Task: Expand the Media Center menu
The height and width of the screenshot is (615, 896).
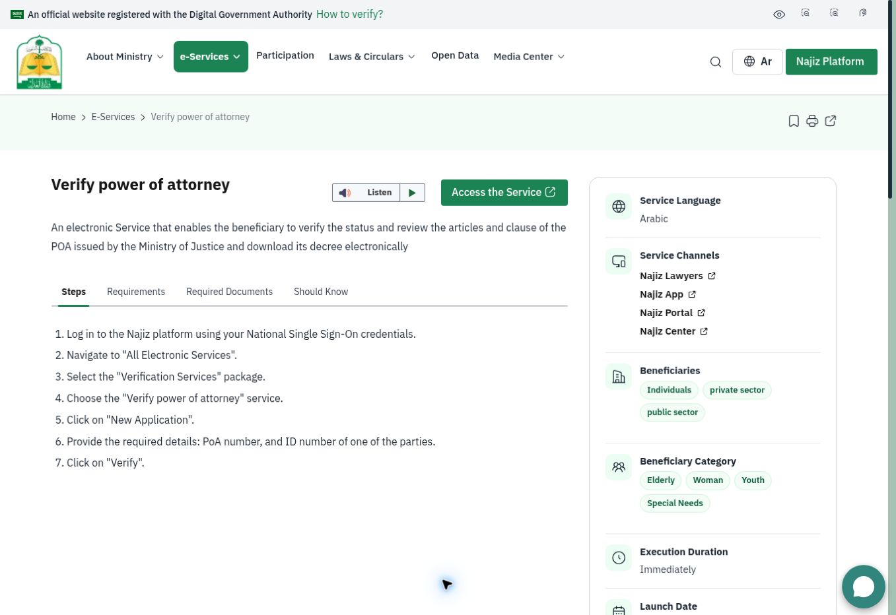Action: (x=529, y=57)
